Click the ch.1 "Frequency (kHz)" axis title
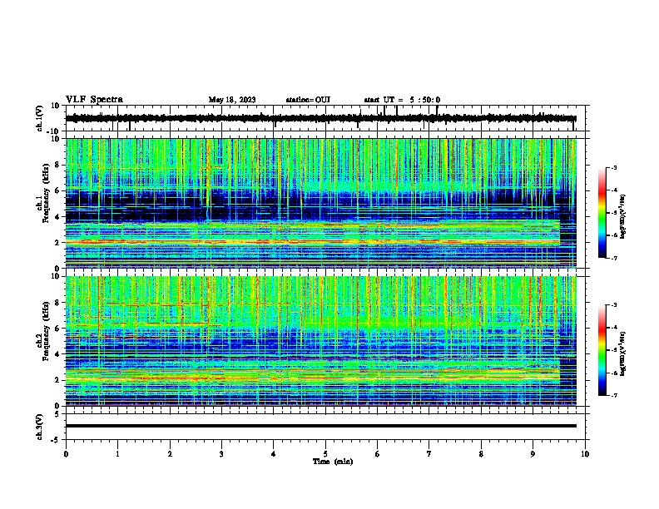 coord(46,193)
